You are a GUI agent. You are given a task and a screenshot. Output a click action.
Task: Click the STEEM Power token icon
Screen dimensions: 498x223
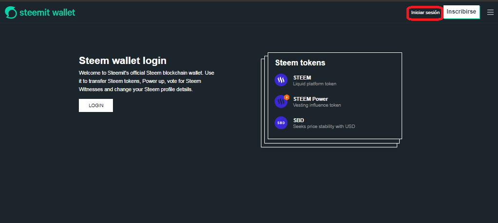281,101
